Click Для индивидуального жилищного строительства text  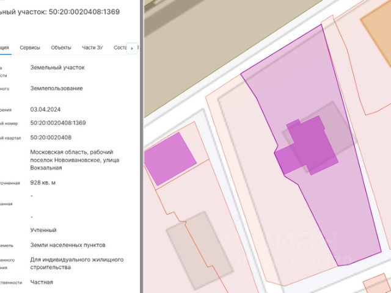click(x=77, y=263)
